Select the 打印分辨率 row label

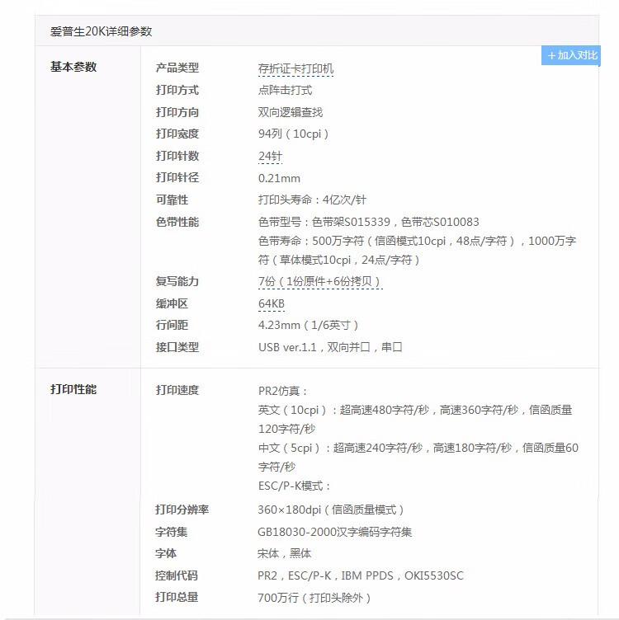(x=182, y=510)
